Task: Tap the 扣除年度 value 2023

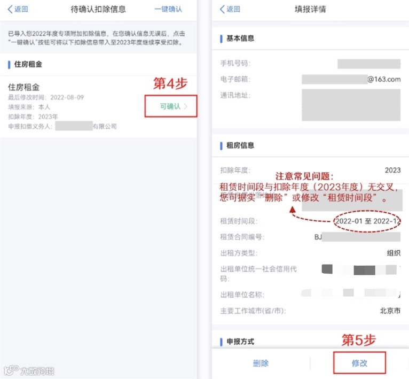Action: (392, 171)
